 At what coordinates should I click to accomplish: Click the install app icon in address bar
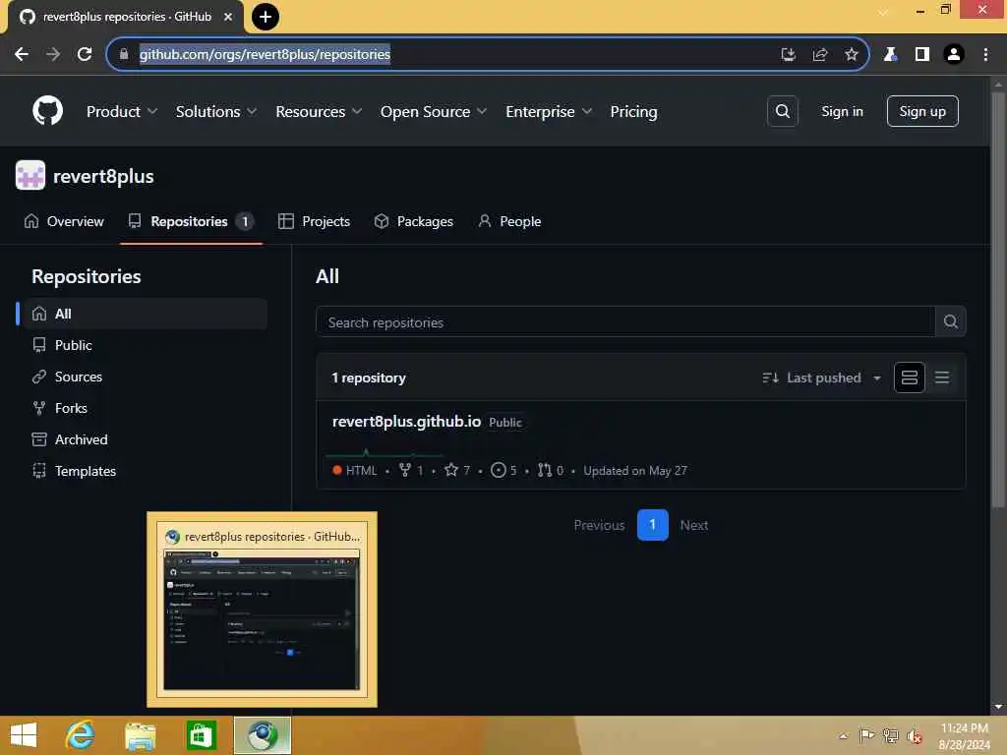click(788, 55)
